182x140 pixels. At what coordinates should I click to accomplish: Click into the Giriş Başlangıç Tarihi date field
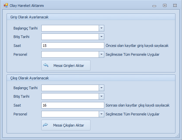click(70, 28)
